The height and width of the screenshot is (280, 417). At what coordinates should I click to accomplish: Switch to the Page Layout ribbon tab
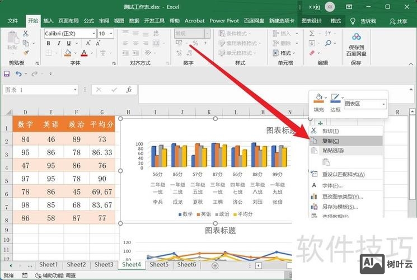pyautogui.click(x=69, y=21)
